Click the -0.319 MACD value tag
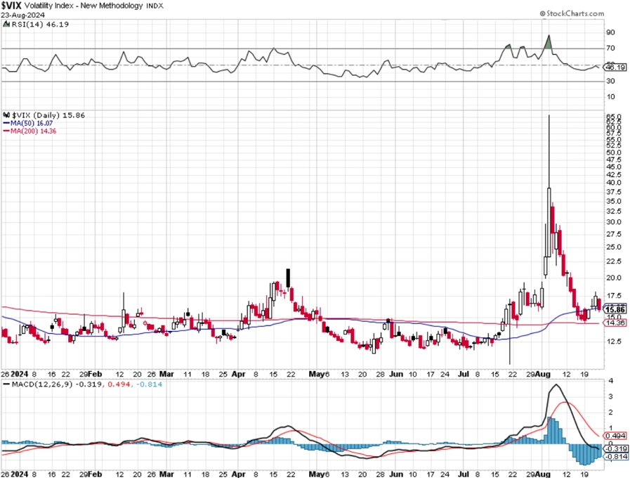Screen dimensions: 630x480 click(615, 448)
